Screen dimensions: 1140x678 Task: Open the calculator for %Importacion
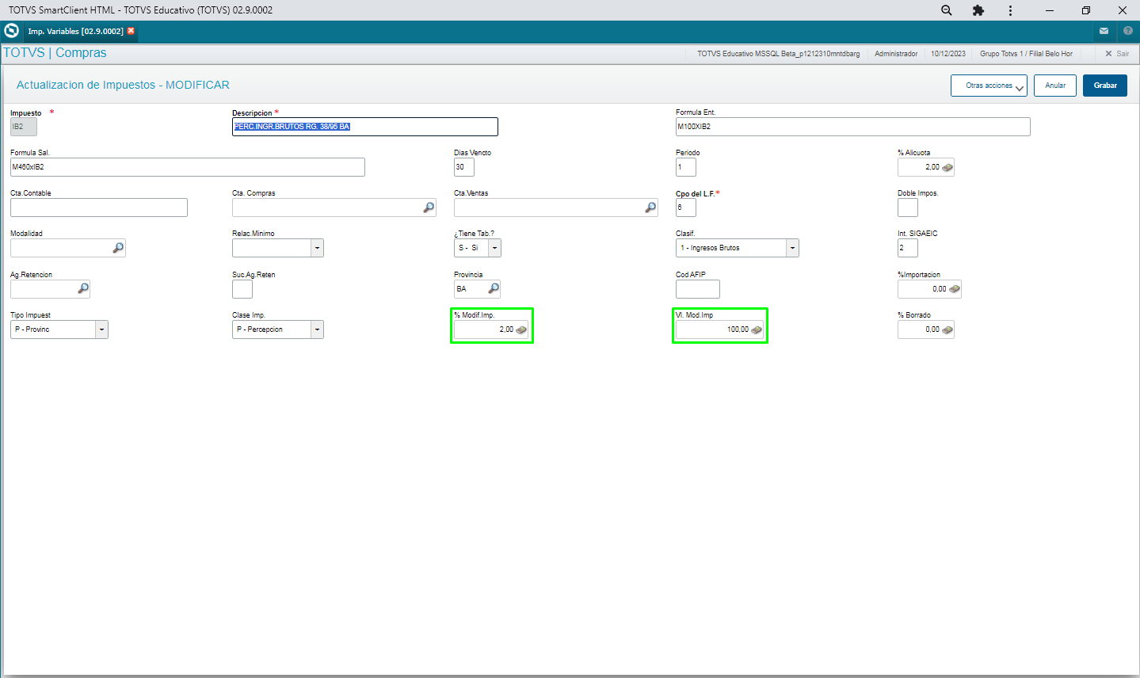tap(955, 289)
